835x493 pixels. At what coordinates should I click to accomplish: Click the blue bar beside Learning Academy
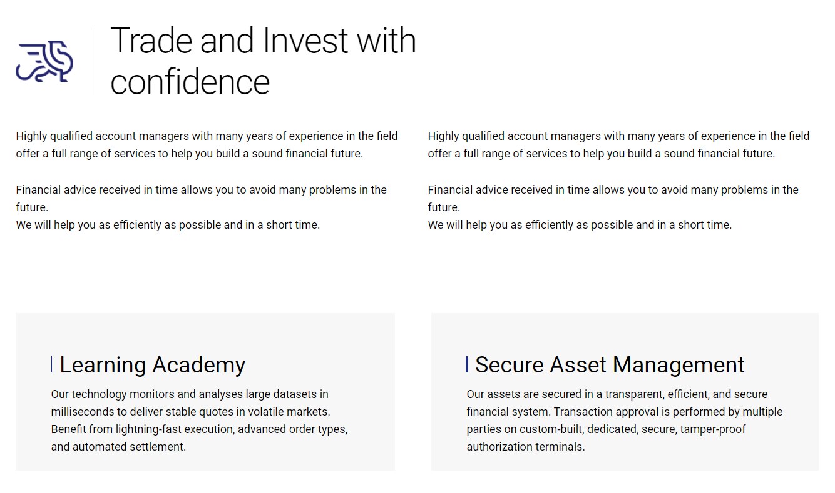51,364
